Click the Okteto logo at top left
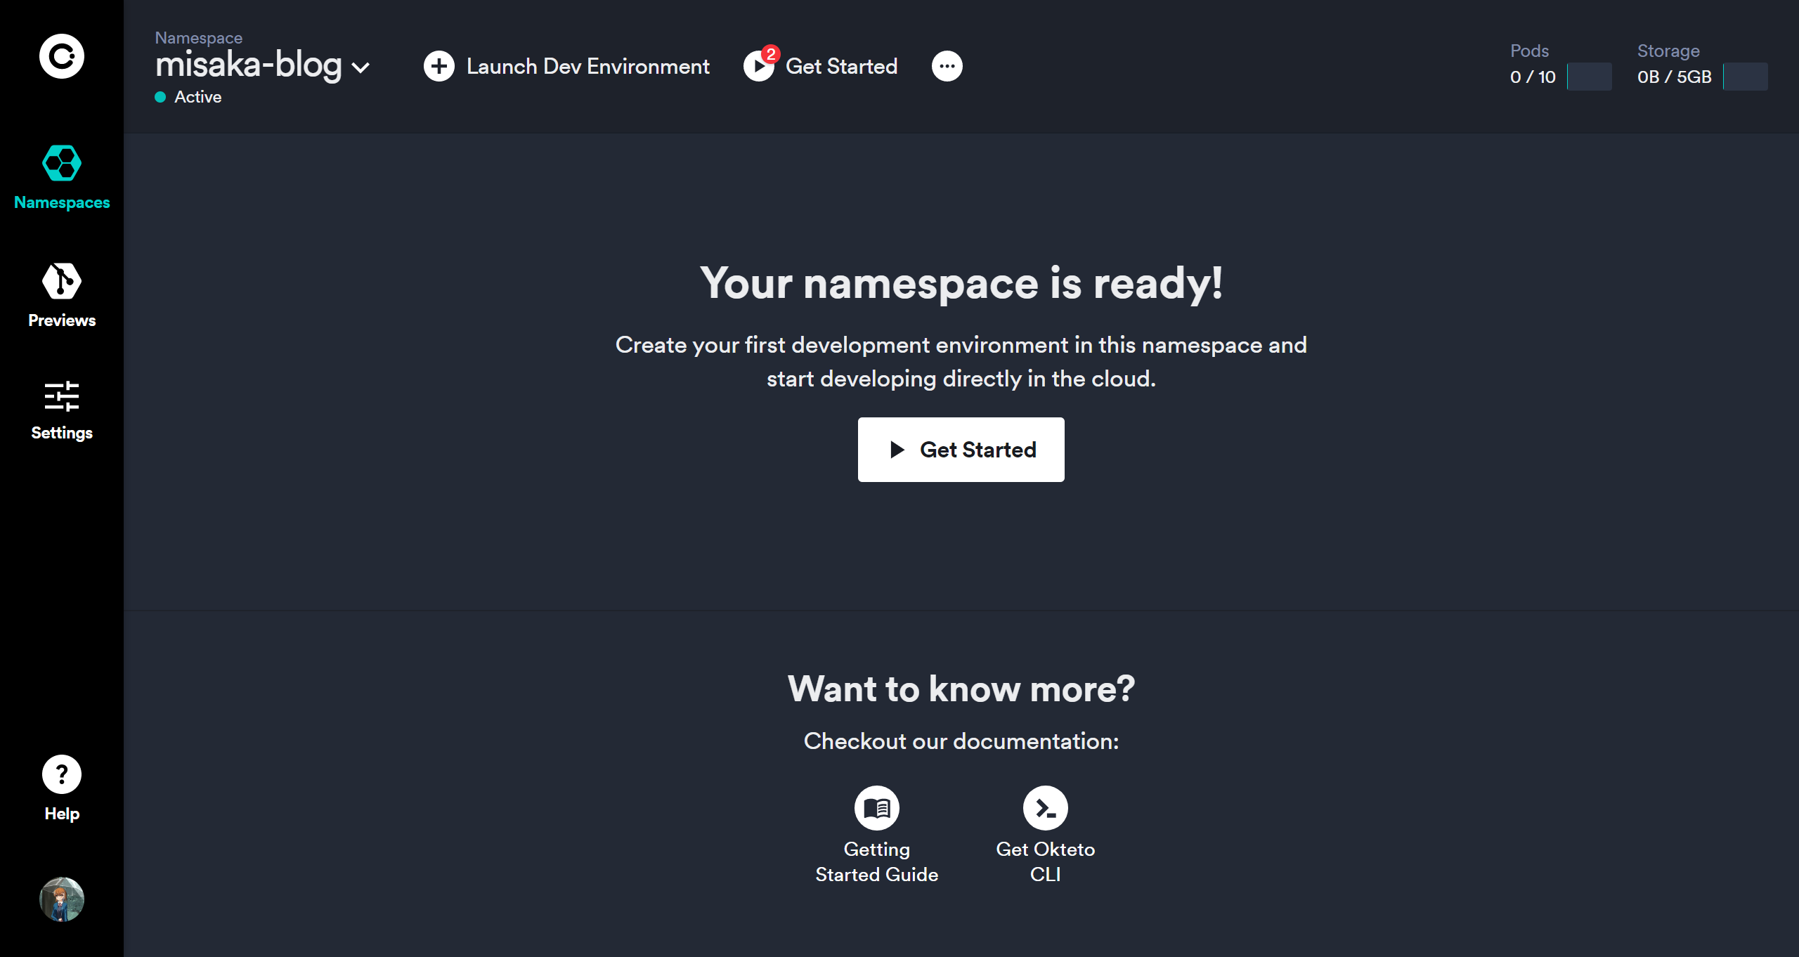This screenshot has width=1799, height=957. point(62,56)
